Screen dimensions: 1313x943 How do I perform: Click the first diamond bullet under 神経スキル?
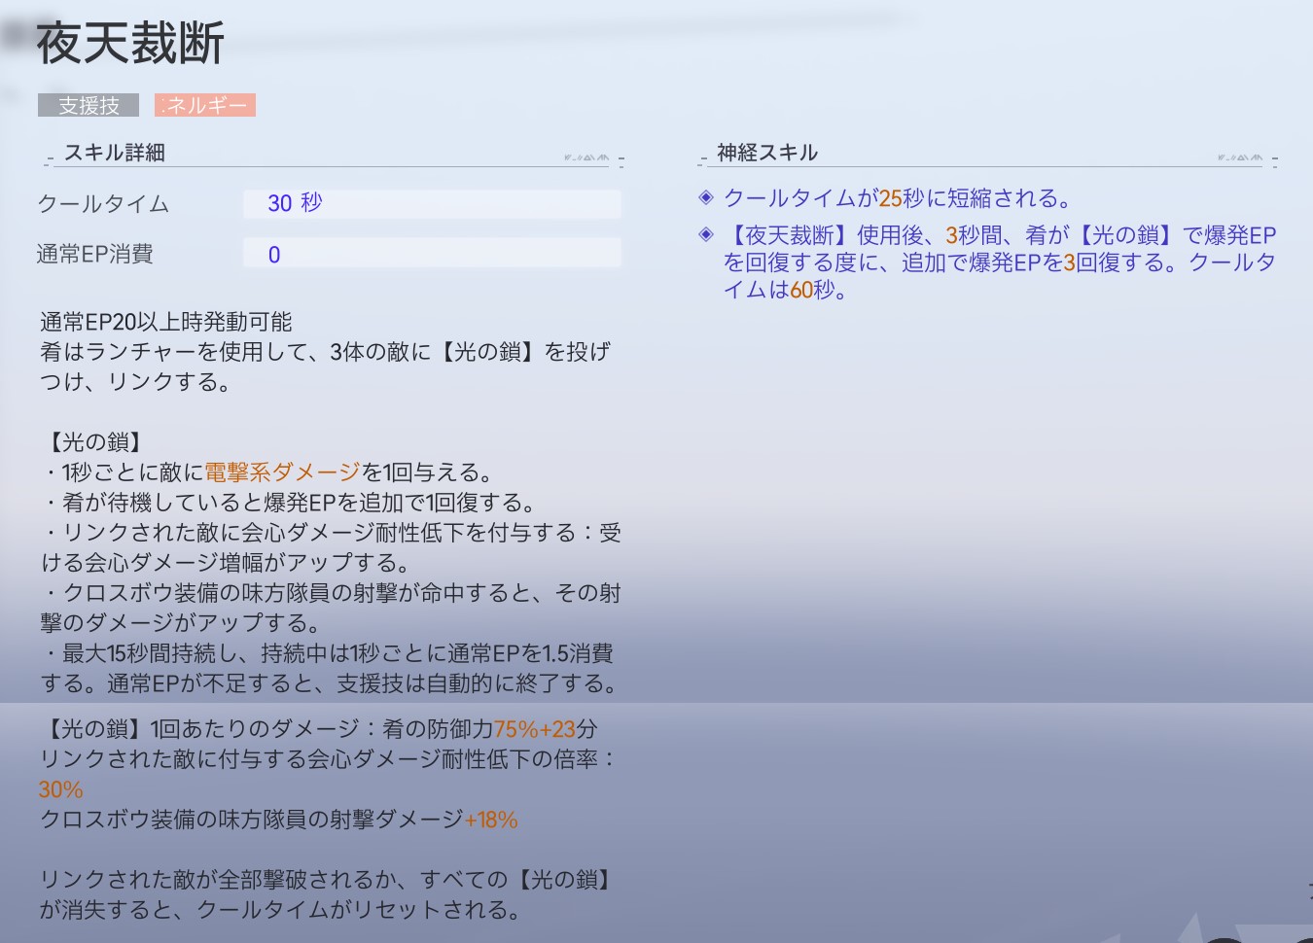tap(706, 198)
